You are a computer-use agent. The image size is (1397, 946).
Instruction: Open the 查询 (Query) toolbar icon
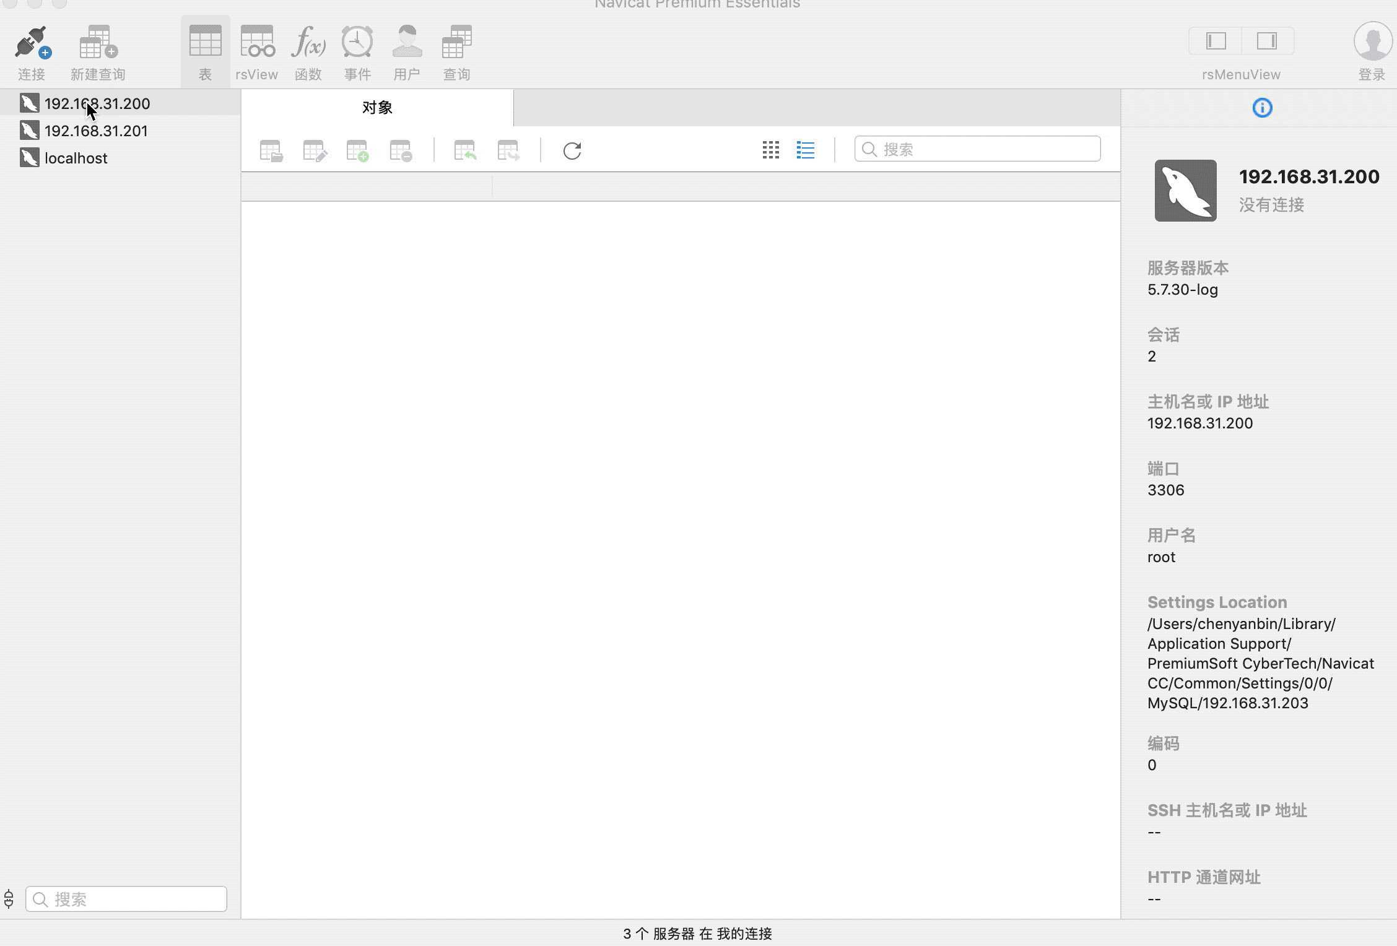coord(456,41)
